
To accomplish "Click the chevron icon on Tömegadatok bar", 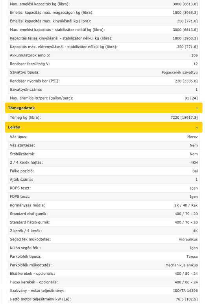I will (x=197, y=109).
